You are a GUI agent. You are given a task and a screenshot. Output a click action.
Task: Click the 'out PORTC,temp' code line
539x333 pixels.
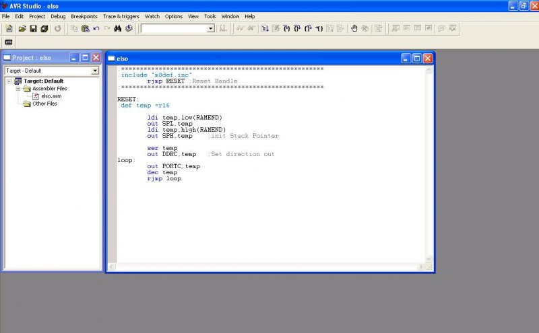point(174,167)
